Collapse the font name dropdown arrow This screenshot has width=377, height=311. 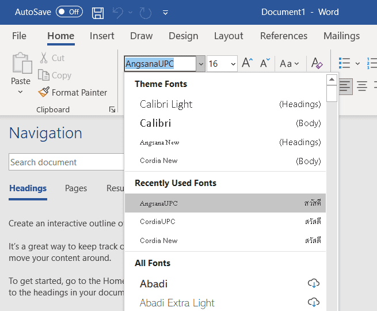(x=201, y=64)
